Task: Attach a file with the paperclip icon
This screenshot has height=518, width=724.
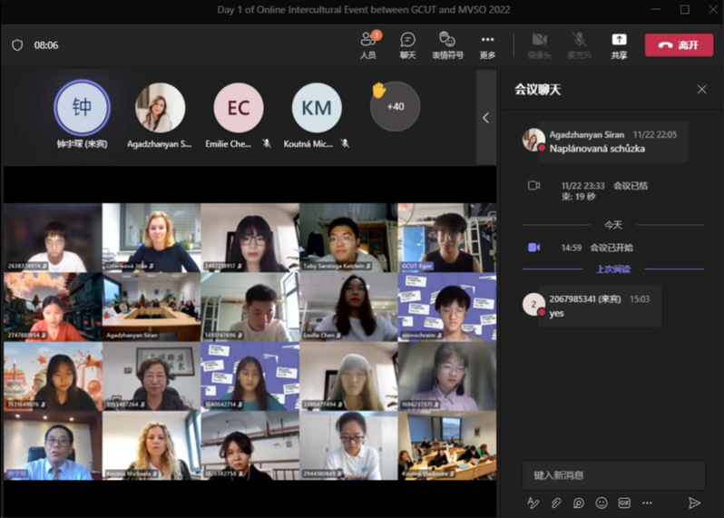Action: tap(555, 503)
